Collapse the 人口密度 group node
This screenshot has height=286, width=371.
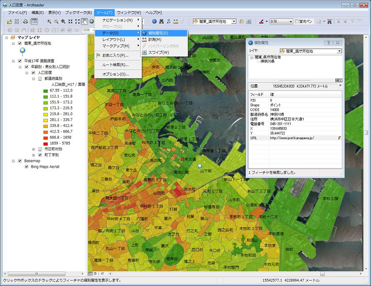point(27,73)
